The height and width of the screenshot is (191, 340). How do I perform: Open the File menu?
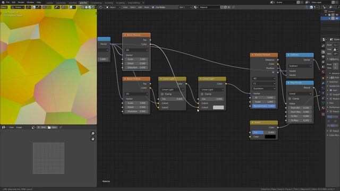(8, 2)
